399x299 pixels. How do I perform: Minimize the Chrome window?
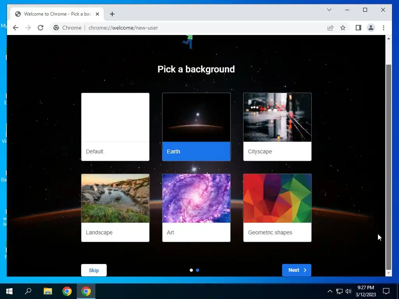tap(347, 10)
